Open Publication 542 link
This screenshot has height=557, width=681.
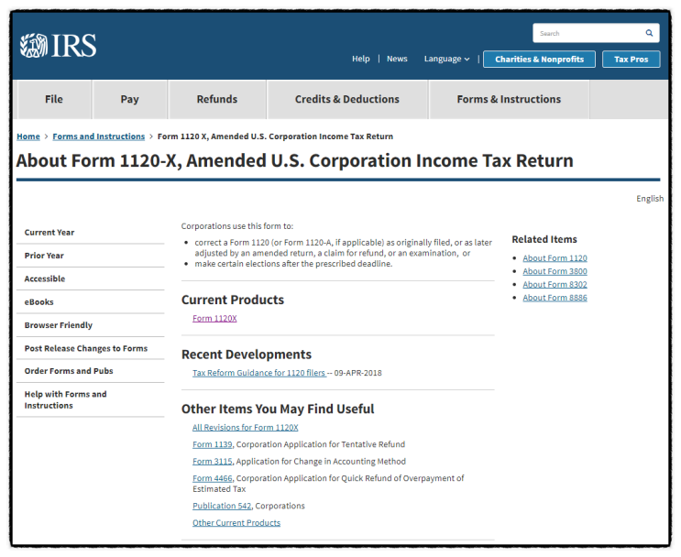222,506
